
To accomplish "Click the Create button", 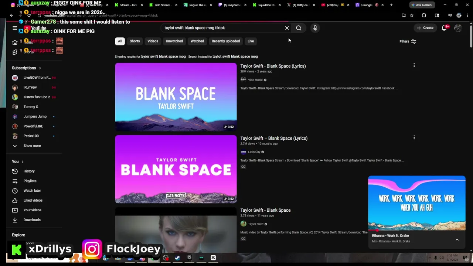I will click(x=425, y=28).
